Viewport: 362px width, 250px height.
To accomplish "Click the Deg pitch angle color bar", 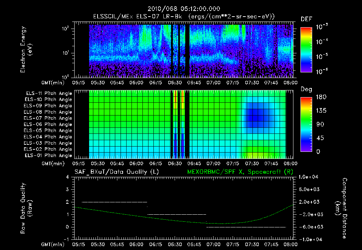I will tap(306, 124).
